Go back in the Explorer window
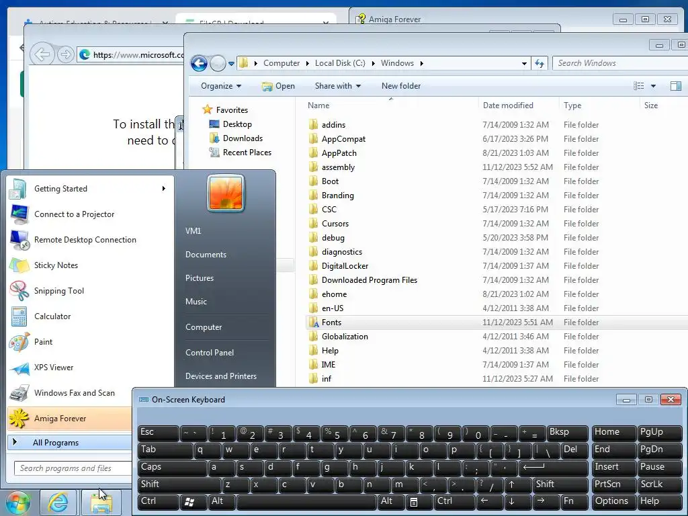Image resolution: width=688 pixels, height=516 pixels. click(x=199, y=64)
